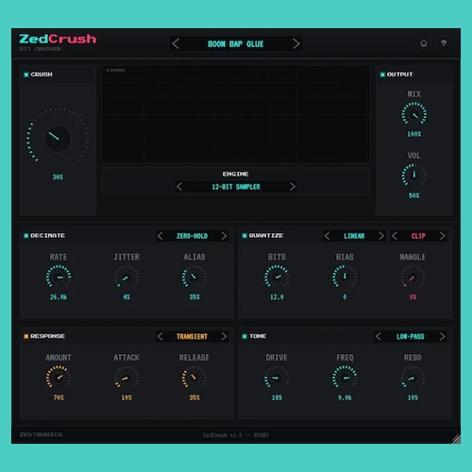The width and height of the screenshot is (472, 472).
Task: Click the large Crush knob
Action: (58, 139)
